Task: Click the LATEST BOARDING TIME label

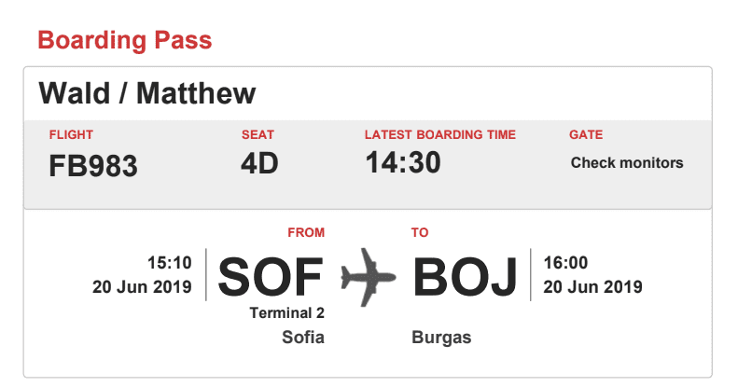Action: (x=440, y=134)
